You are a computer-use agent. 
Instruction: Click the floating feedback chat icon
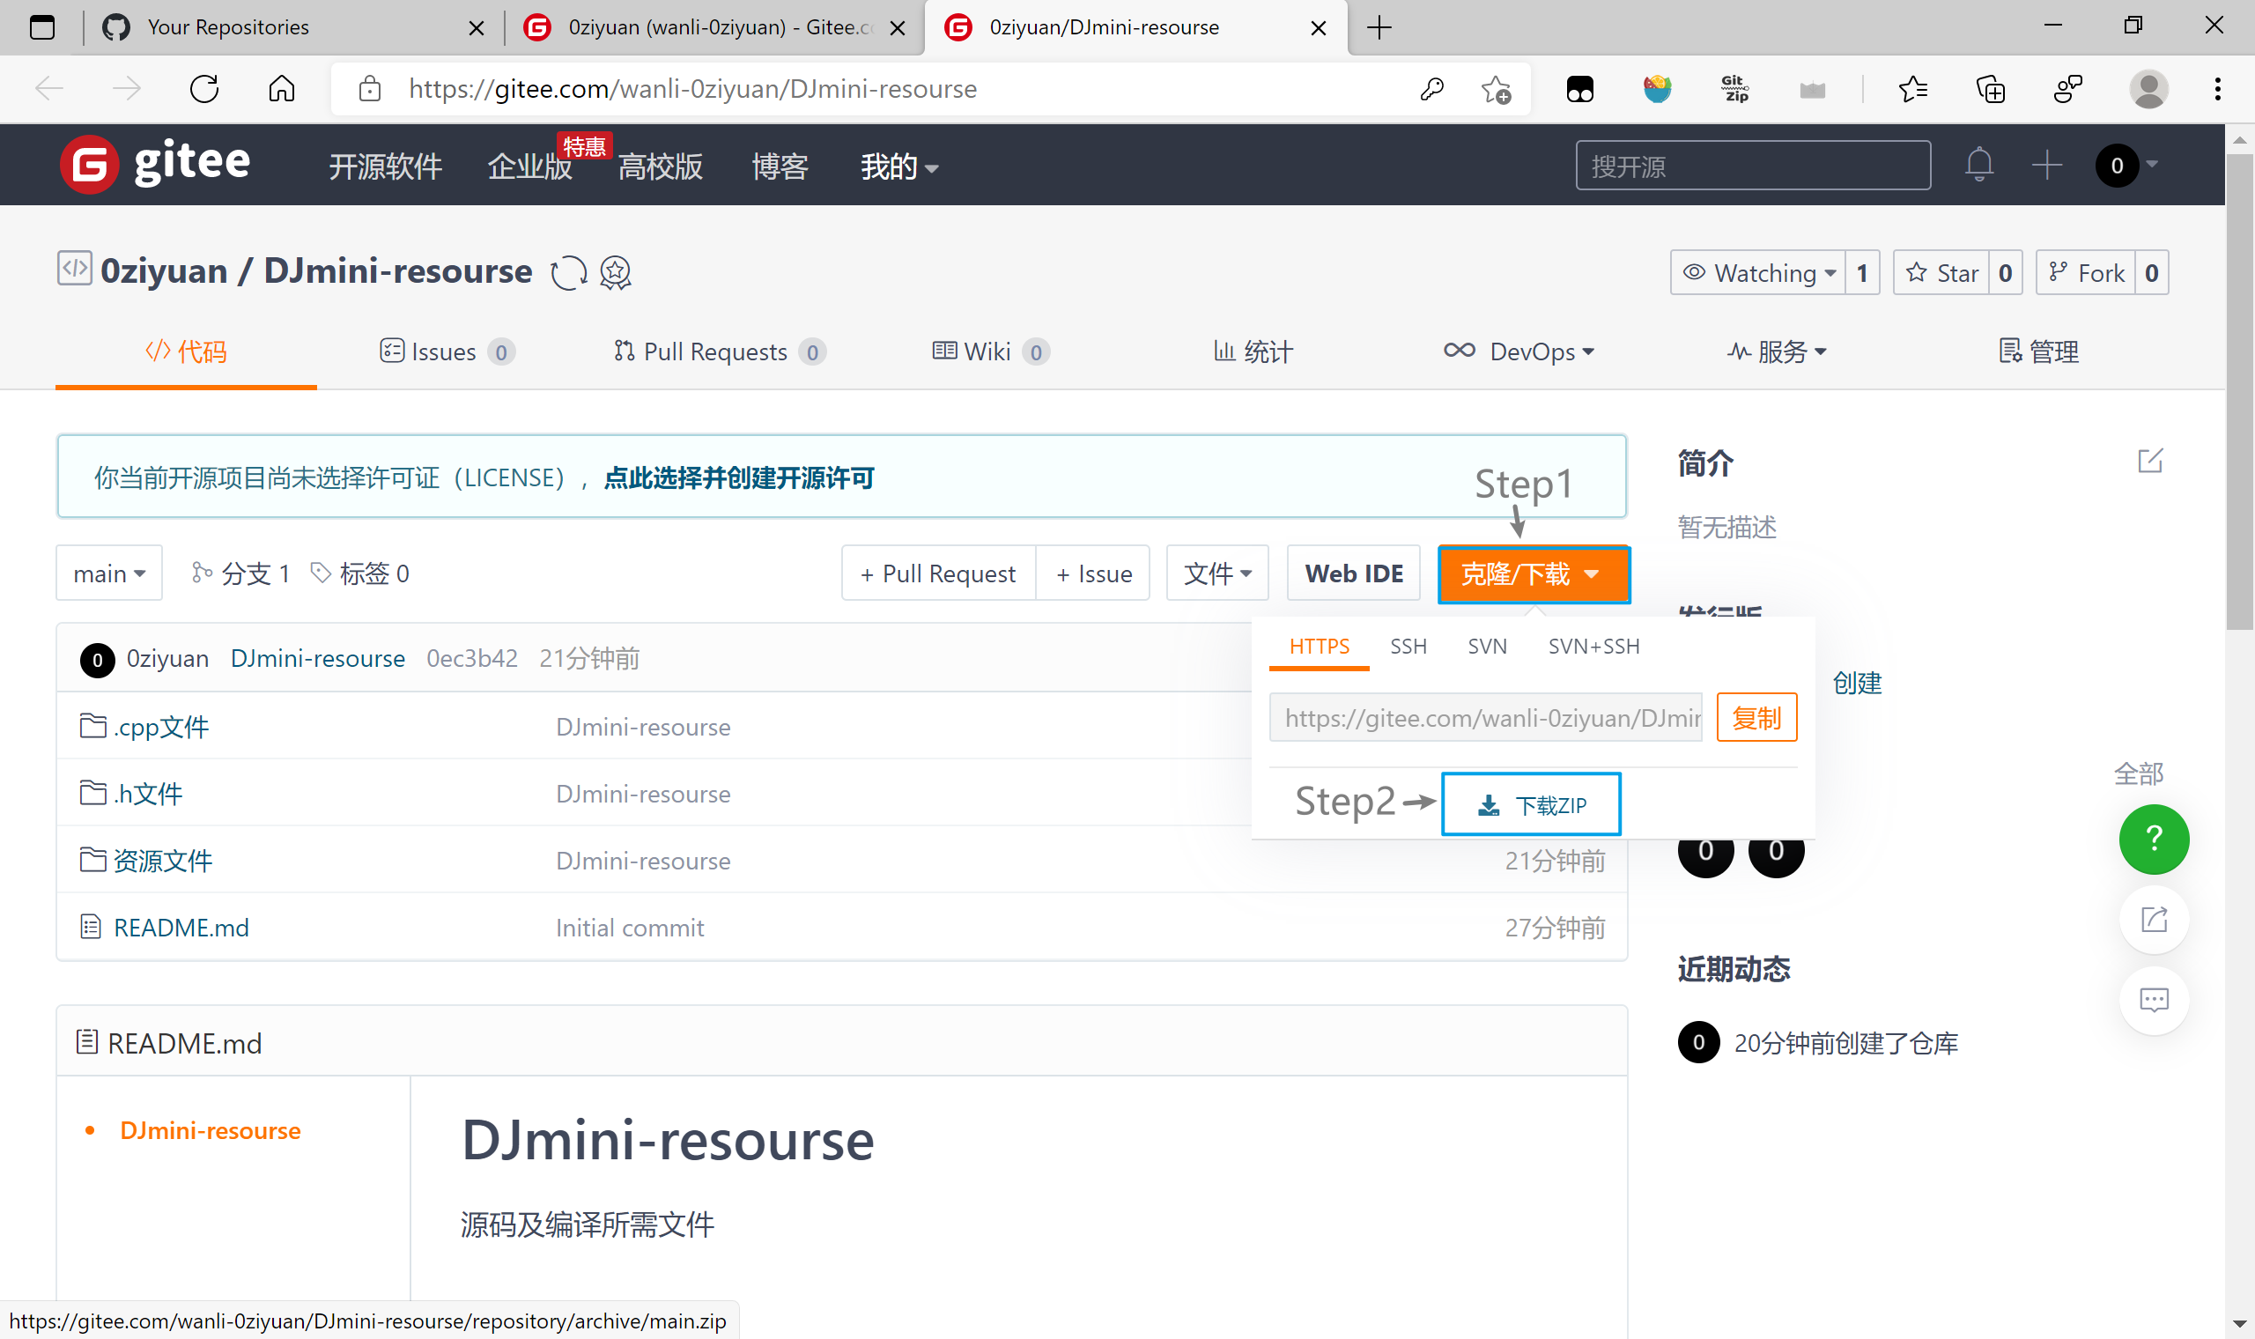(x=2153, y=1000)
